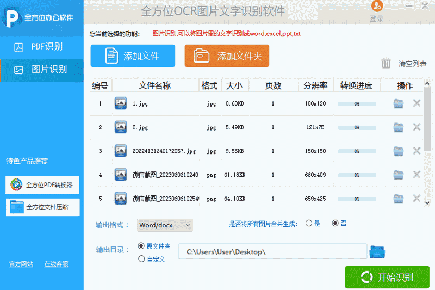This screenshot has width=435, height=290.
Task: Delete row 4 using X icon
Action: tap(417, 175)
